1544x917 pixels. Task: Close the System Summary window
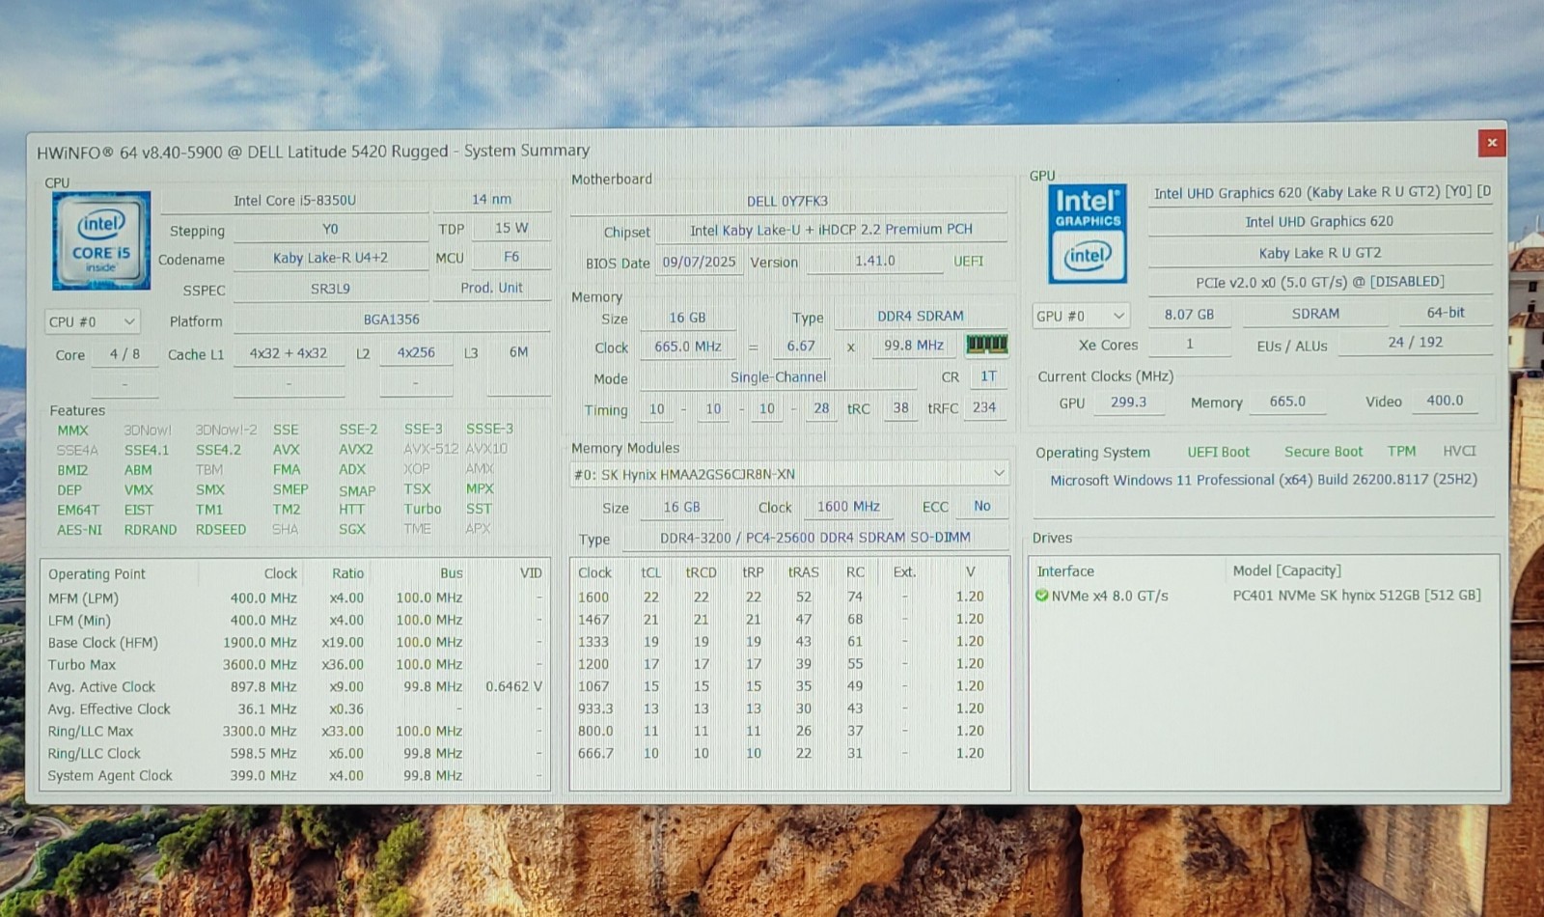point(1491,143)
